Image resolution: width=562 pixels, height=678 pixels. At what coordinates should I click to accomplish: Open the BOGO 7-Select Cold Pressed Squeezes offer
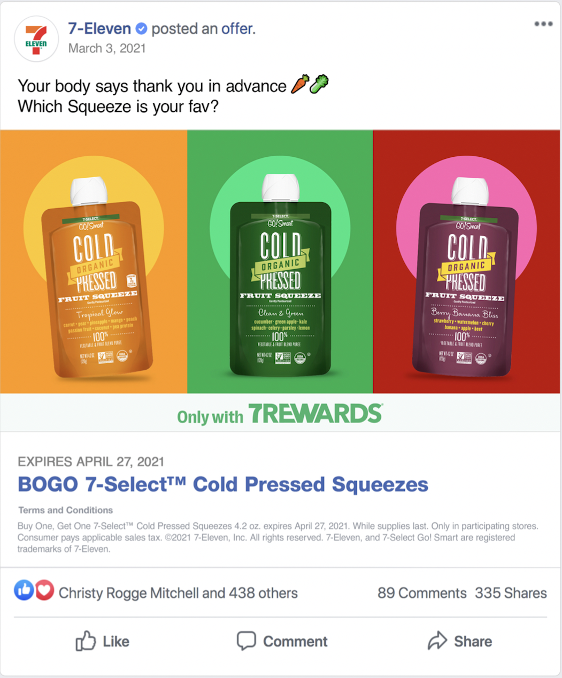point(223,484)
